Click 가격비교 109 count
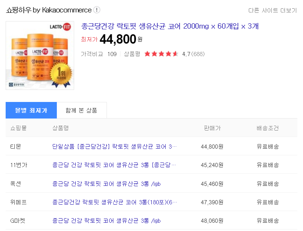This screenshot has width=303, height=231. [x=99, y=54]
